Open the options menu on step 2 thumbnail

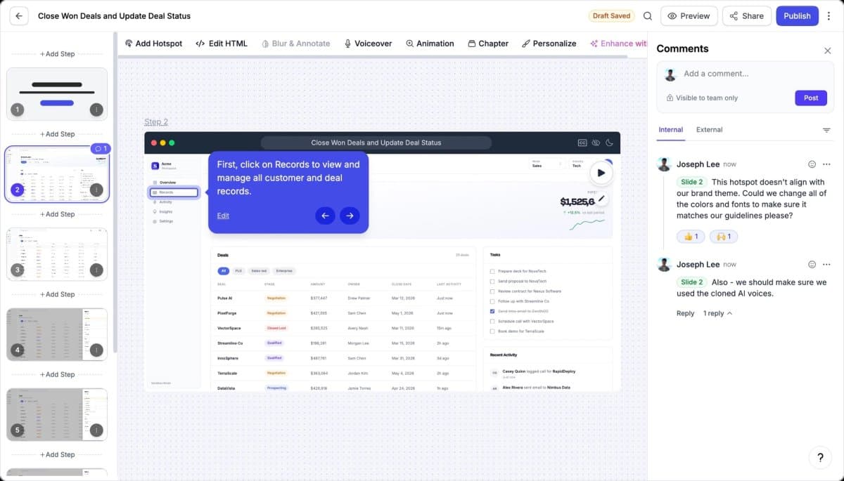click(x=96, y=190)
